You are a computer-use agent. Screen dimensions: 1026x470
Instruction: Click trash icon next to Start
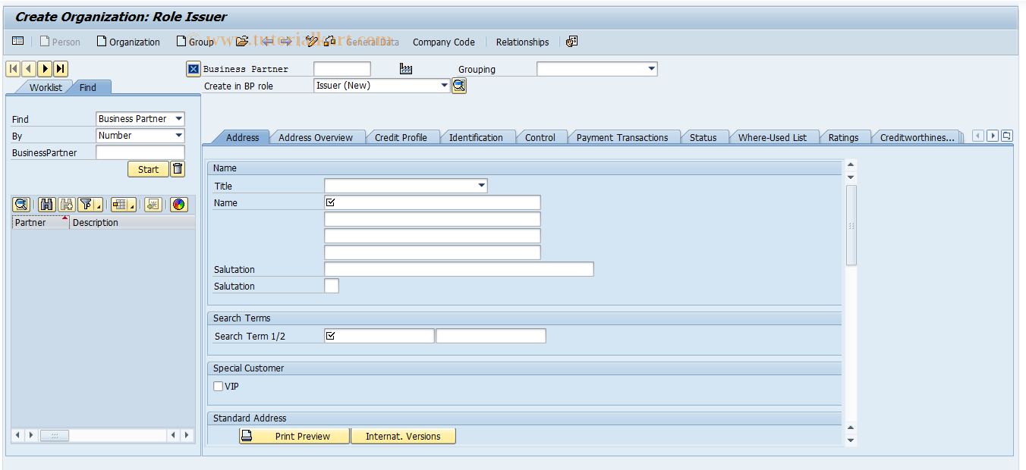177,169
